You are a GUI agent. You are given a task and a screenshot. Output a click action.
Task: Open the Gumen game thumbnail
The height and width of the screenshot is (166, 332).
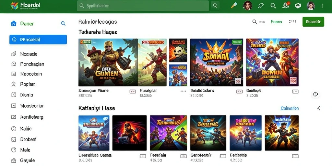[x=108, y=62]
